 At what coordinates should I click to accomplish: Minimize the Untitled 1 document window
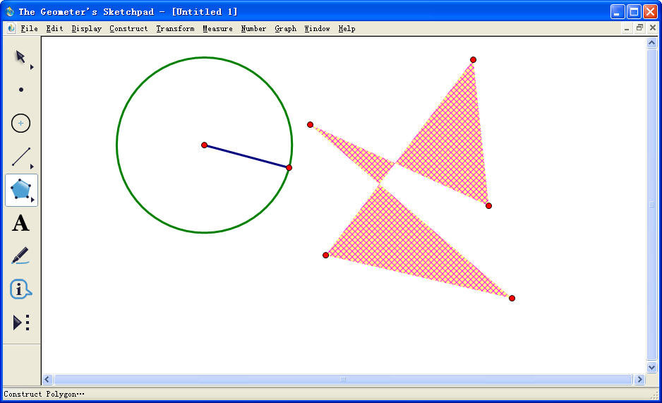[x=627, y=28]
